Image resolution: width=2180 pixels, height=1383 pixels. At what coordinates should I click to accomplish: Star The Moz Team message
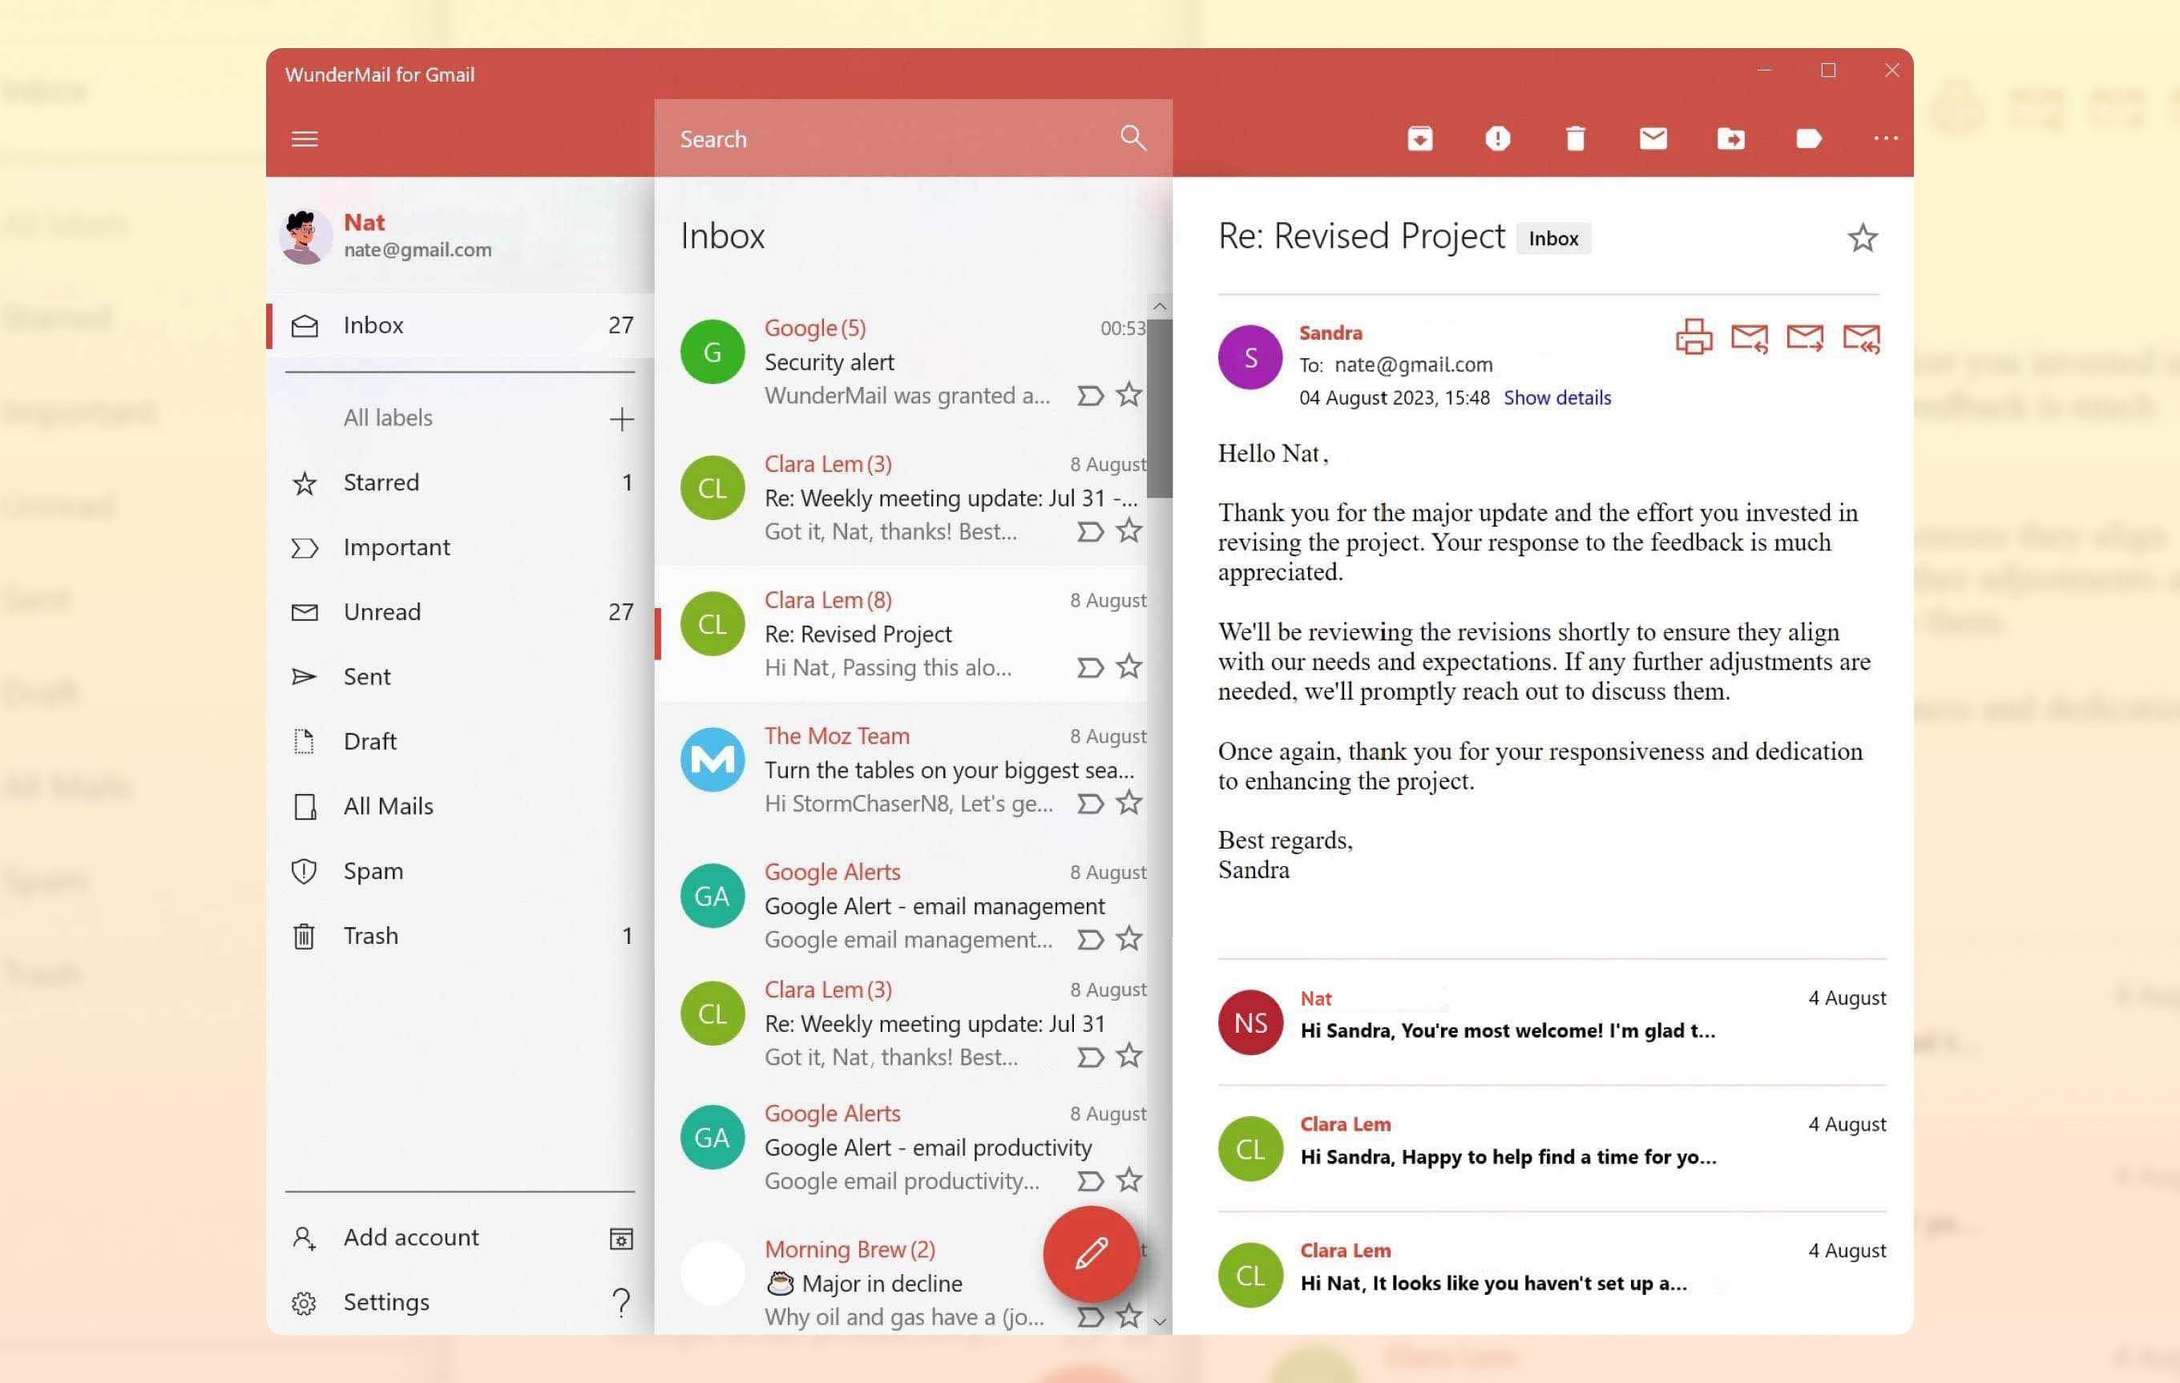coord(1129,804)
